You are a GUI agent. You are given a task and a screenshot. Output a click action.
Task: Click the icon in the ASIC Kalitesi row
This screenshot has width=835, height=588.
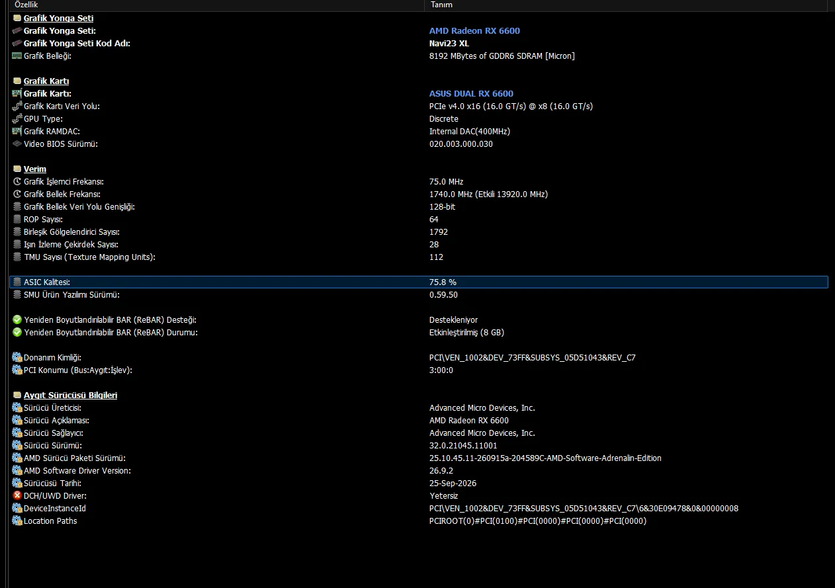coord(17,282)
